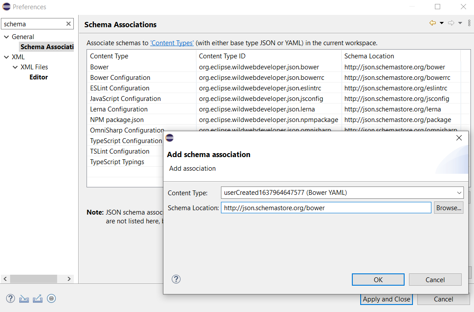Select Schema Associations in the tree
This screenshot has width=474, height=312.
(47, 47)
